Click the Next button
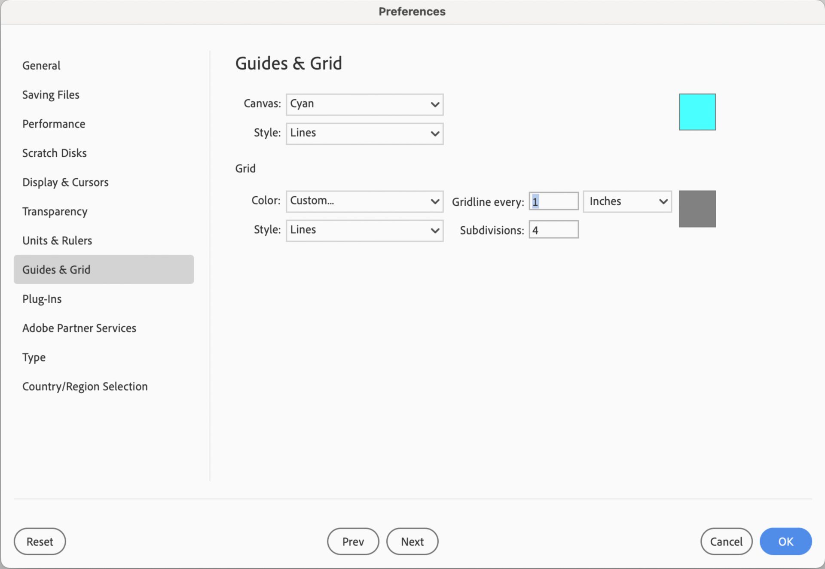 pyautogui.click(x=412, y=541)
